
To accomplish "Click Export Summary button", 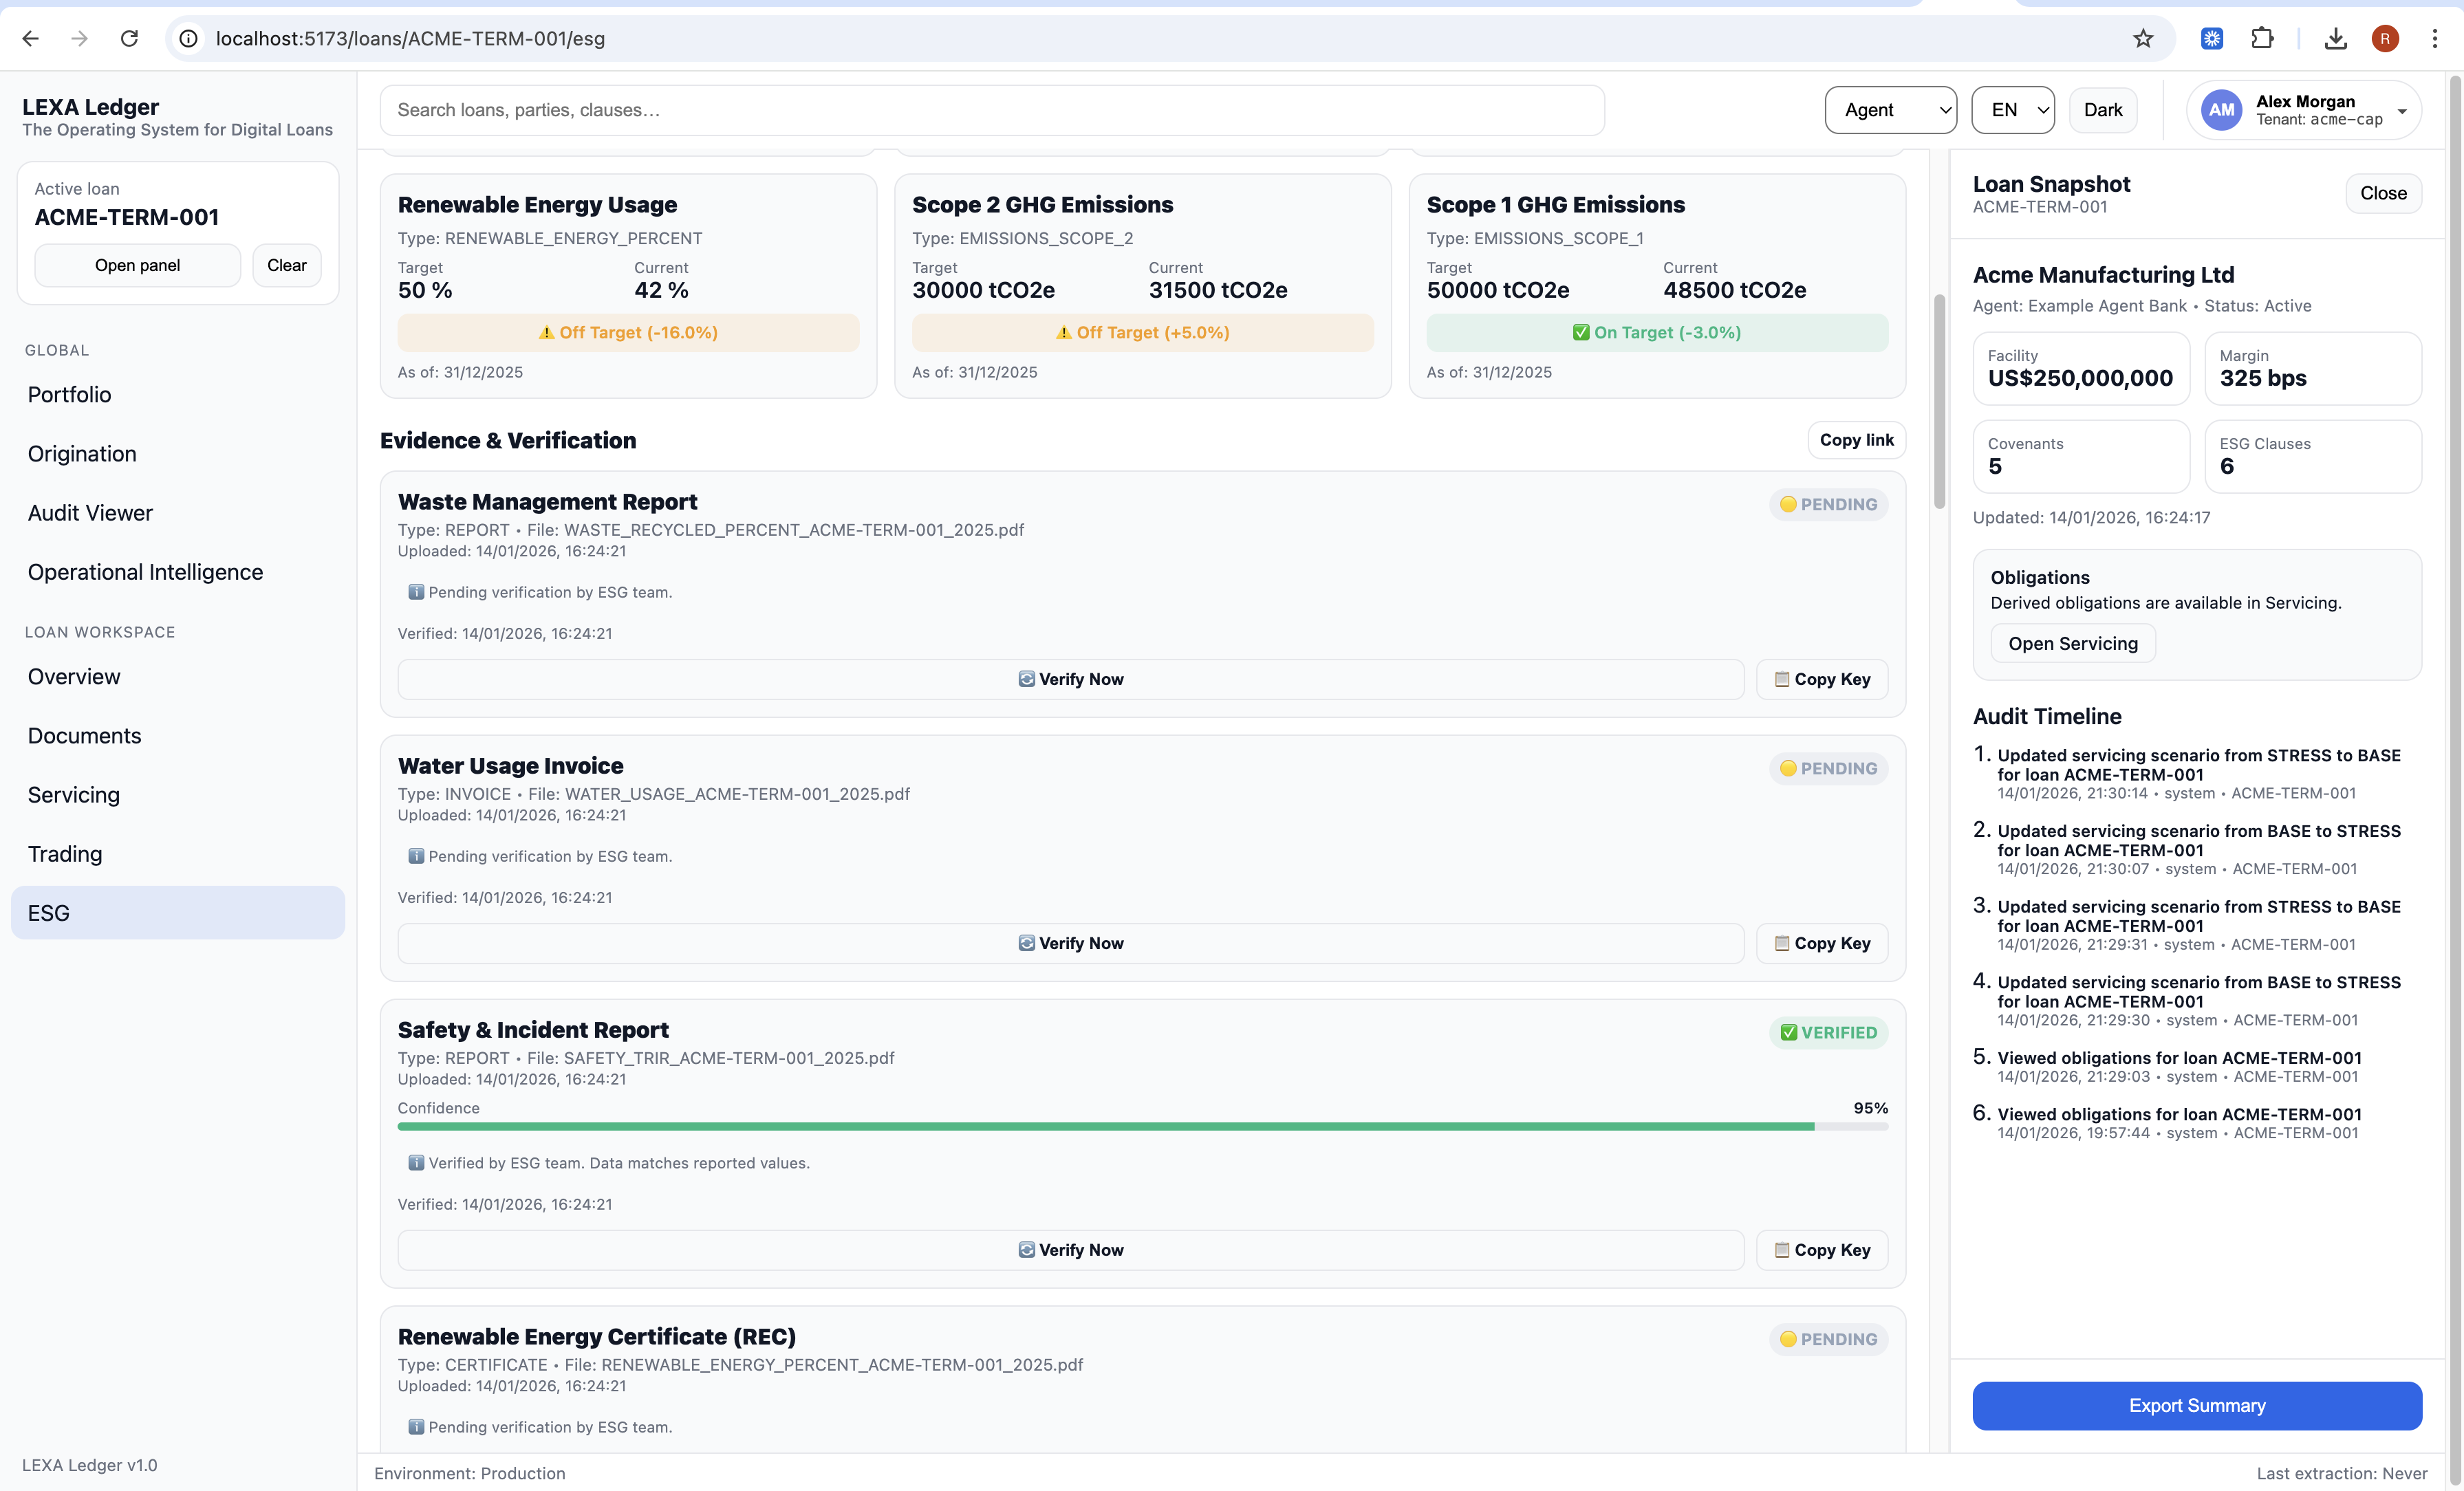I will (2196, 1405).
